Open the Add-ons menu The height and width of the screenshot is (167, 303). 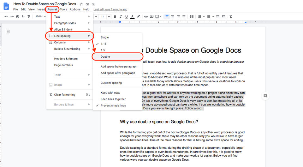pos(75,9)
